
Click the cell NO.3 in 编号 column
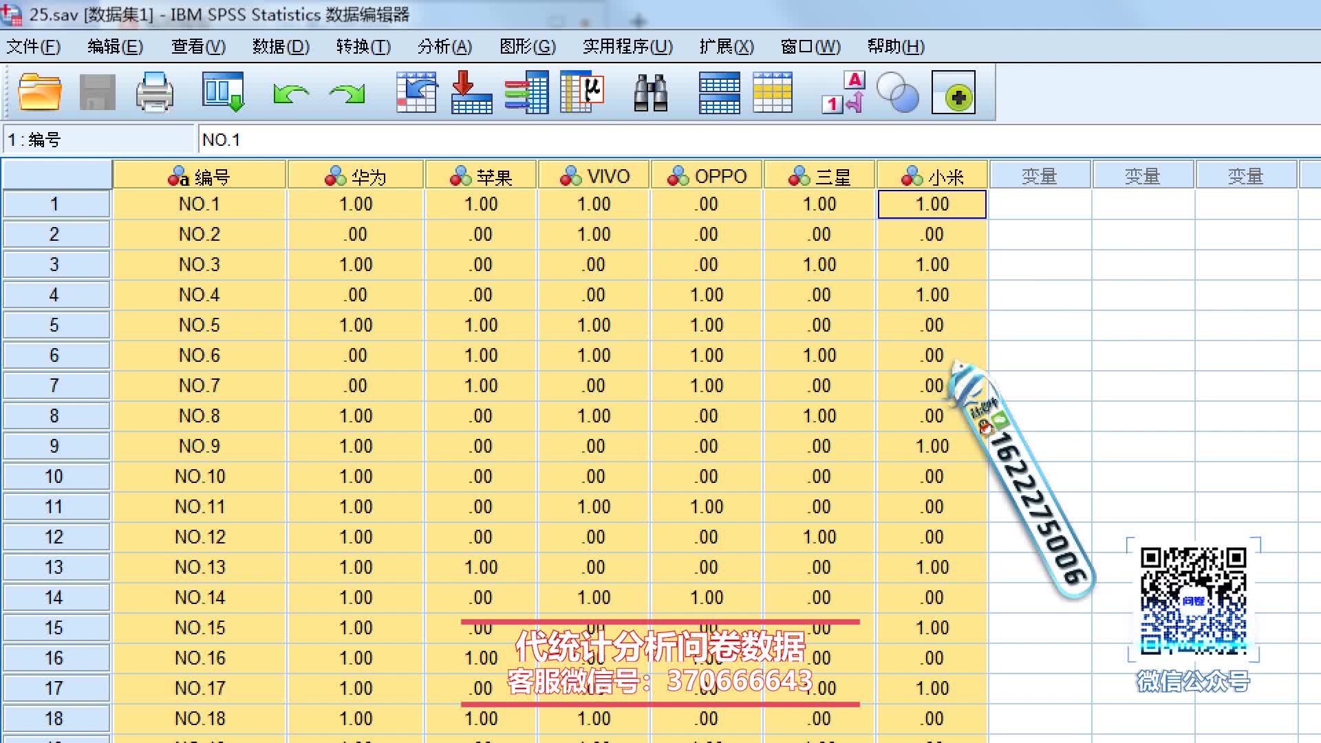point(199,265)
